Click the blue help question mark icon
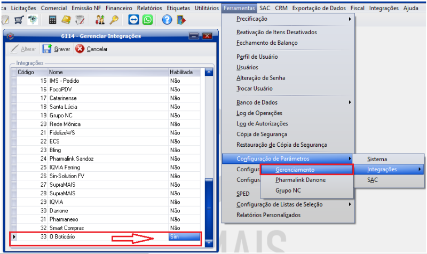The width and height of the screenshot is (427, 254). (x=167, y=20)
